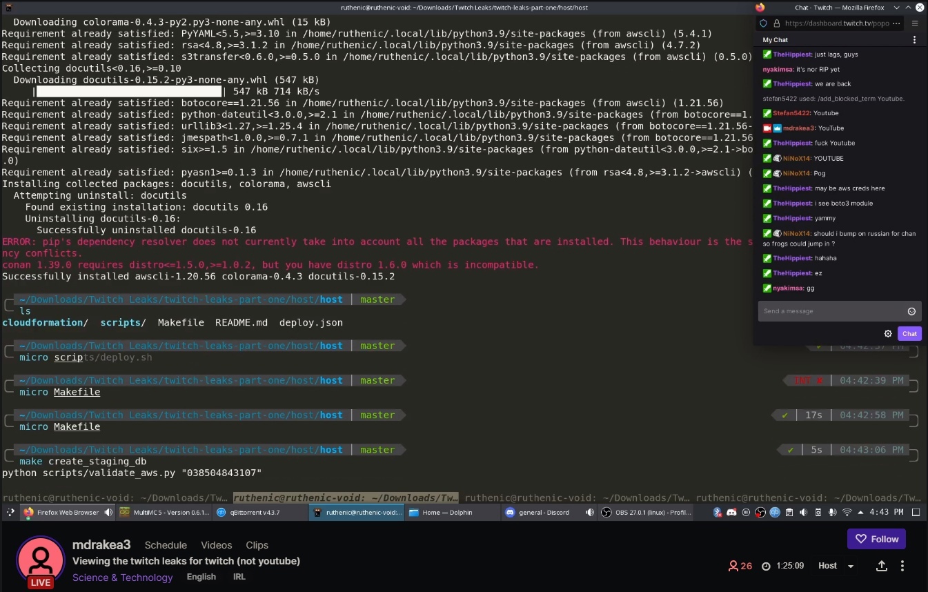
Task: Open the Bluetooth tray icon
Action: pyautogui.click(x=718, y=513)
